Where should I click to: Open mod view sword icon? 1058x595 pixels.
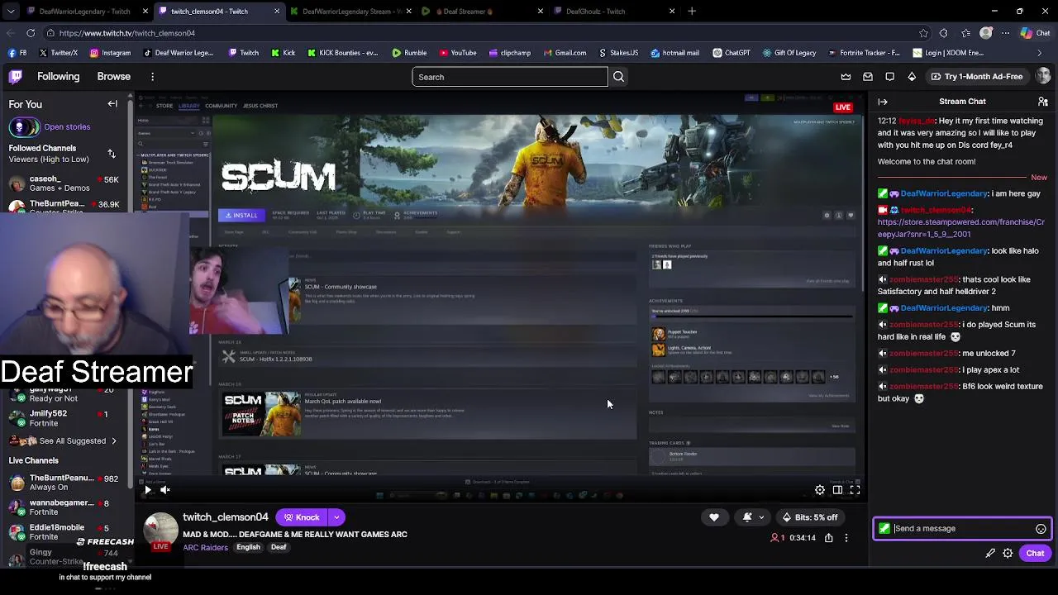[990, 554]
